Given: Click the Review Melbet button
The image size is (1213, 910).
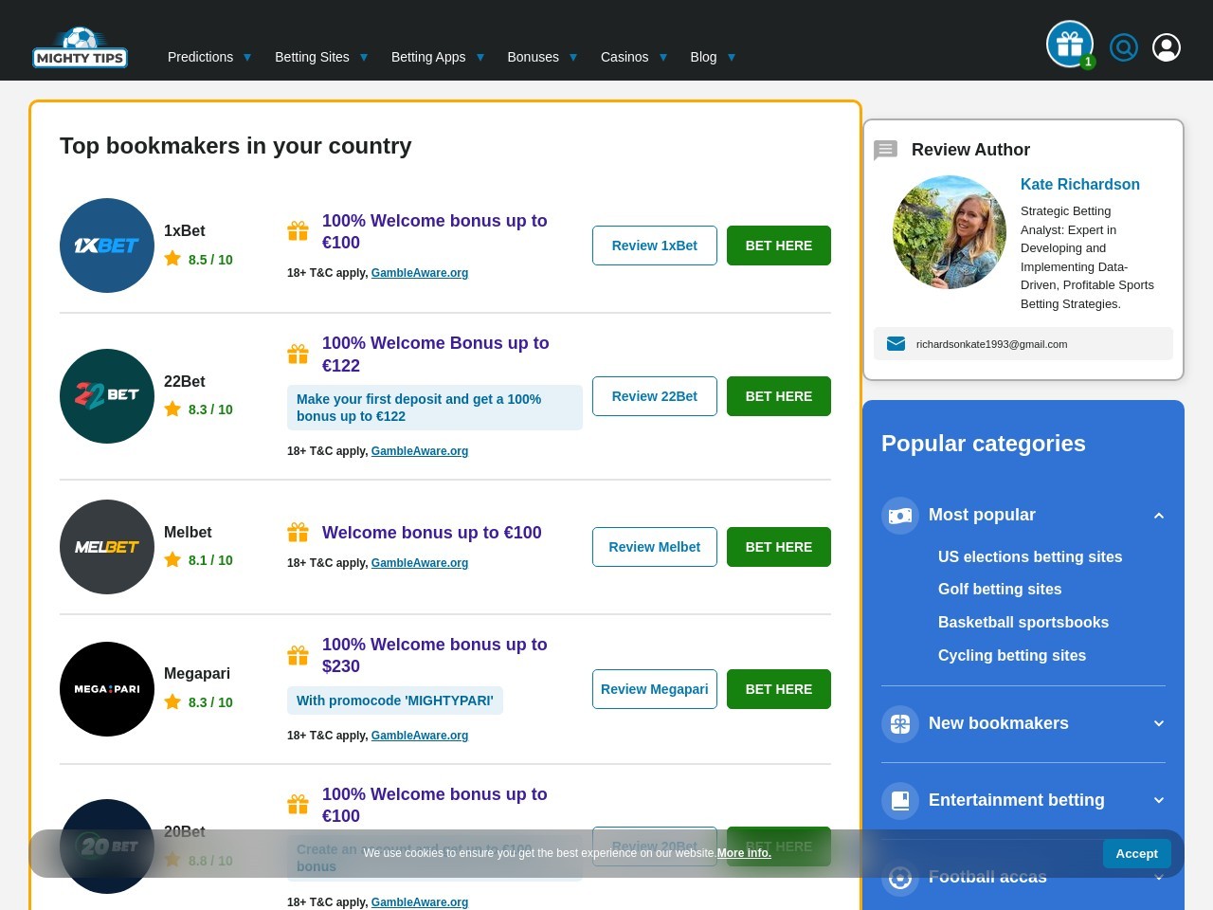Looking at the screenshot, I should [655, 547].
